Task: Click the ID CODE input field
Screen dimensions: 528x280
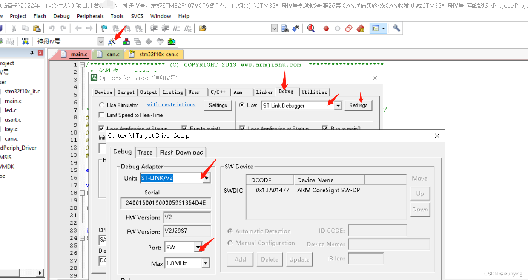Action: pyautogui.click(x=377, y=231)
